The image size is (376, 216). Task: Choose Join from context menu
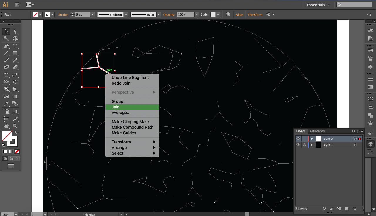click(x=132, y=107)
